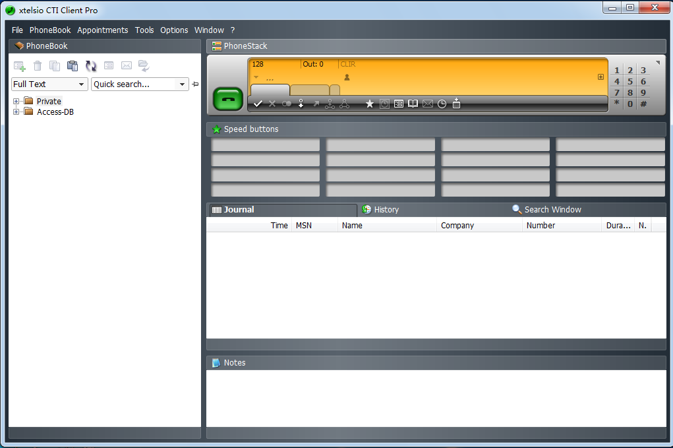Click the star key on the keypad
The height and width of the screenshot is (448, 673).
coord(617,103)
